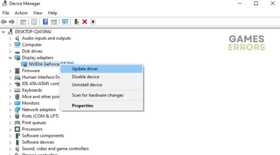The image size is (280, 155).
Task: Click the Scan for hardware changes monitor icon
Action: (x=65, y=22)
